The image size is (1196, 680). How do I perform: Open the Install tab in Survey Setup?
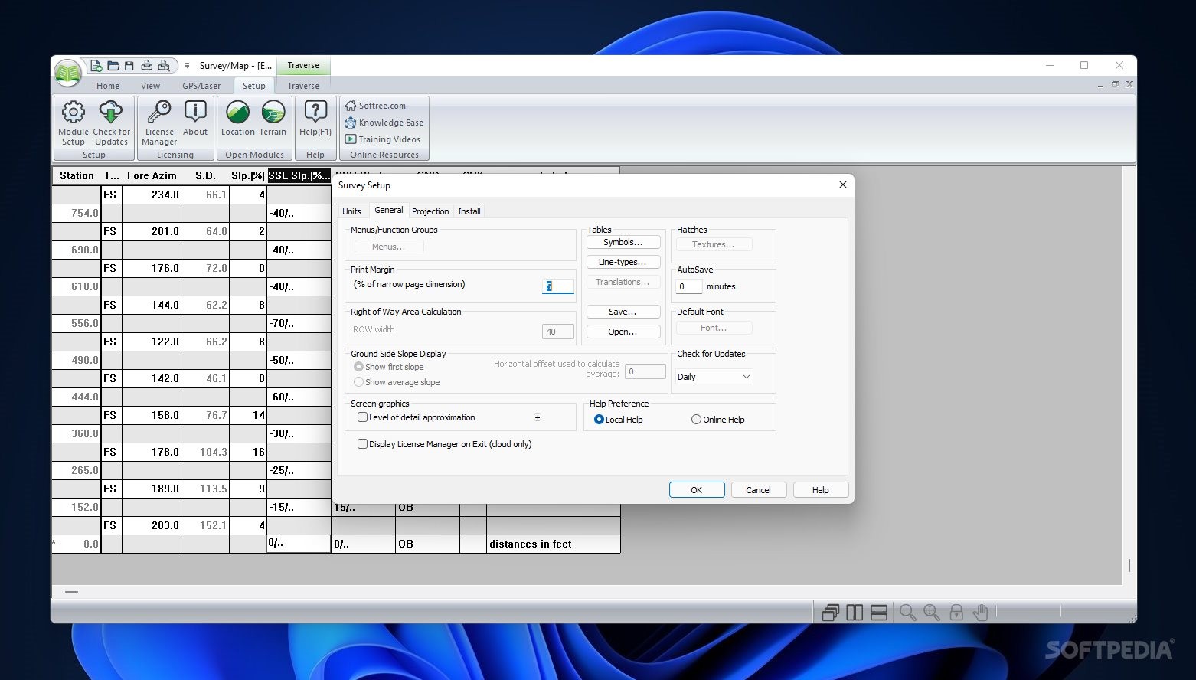tap(469, 211)
